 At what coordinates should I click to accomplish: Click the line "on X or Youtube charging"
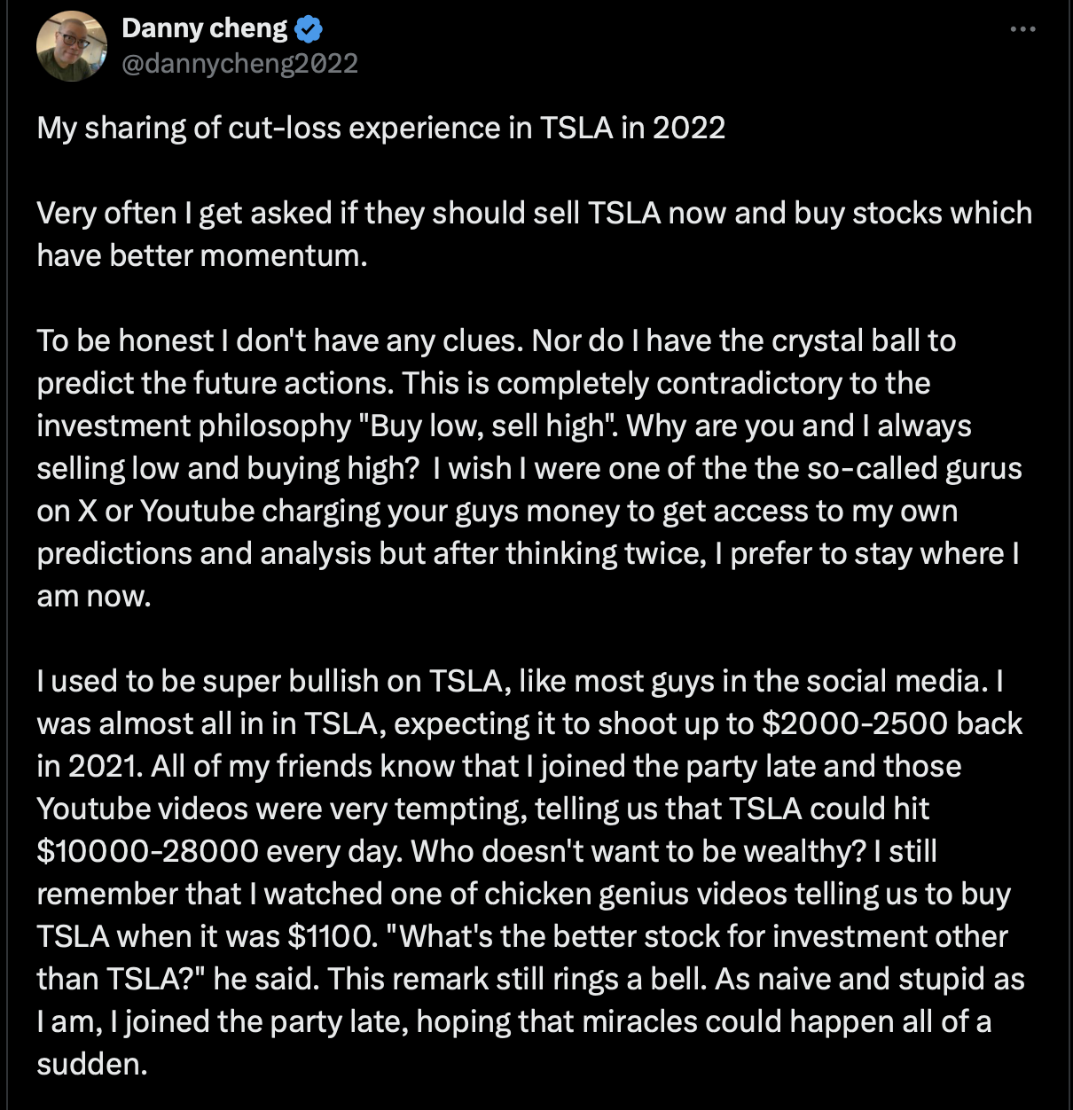tap(497, 511)
